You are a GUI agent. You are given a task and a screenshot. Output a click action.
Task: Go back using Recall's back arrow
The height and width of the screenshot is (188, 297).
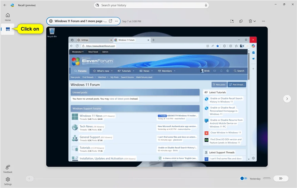point(5,5)
